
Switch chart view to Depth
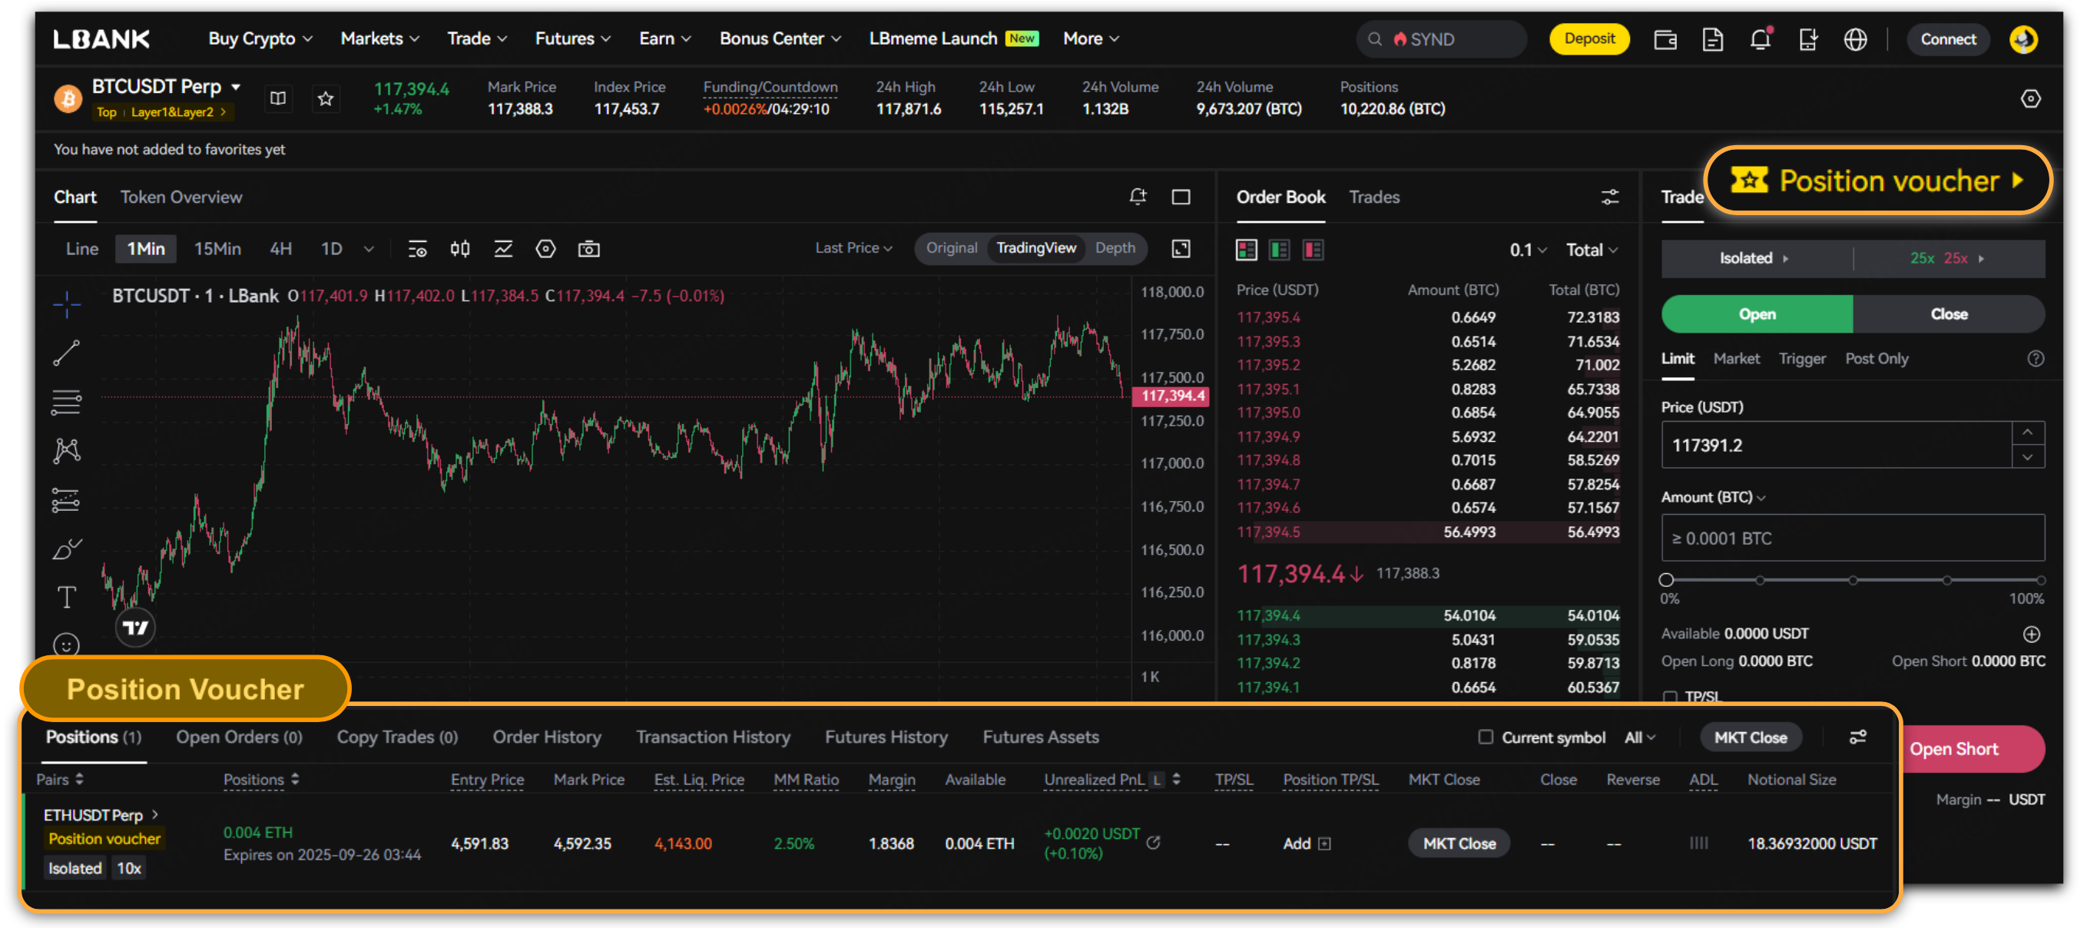pos(1115,248)
